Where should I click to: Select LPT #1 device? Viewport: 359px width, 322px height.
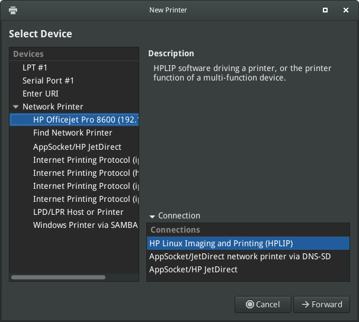[x=74, y=67]
